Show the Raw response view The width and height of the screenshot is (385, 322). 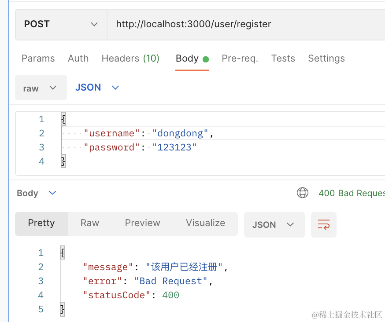90,223
